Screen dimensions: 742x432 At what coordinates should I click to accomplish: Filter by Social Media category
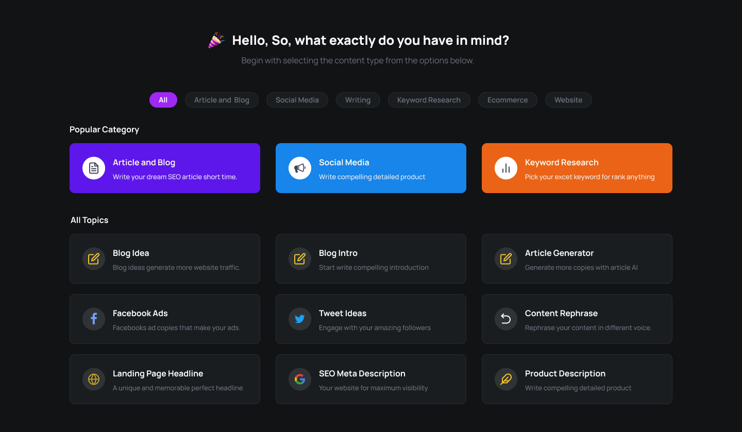pyautogui.click(x=297, y=100)
